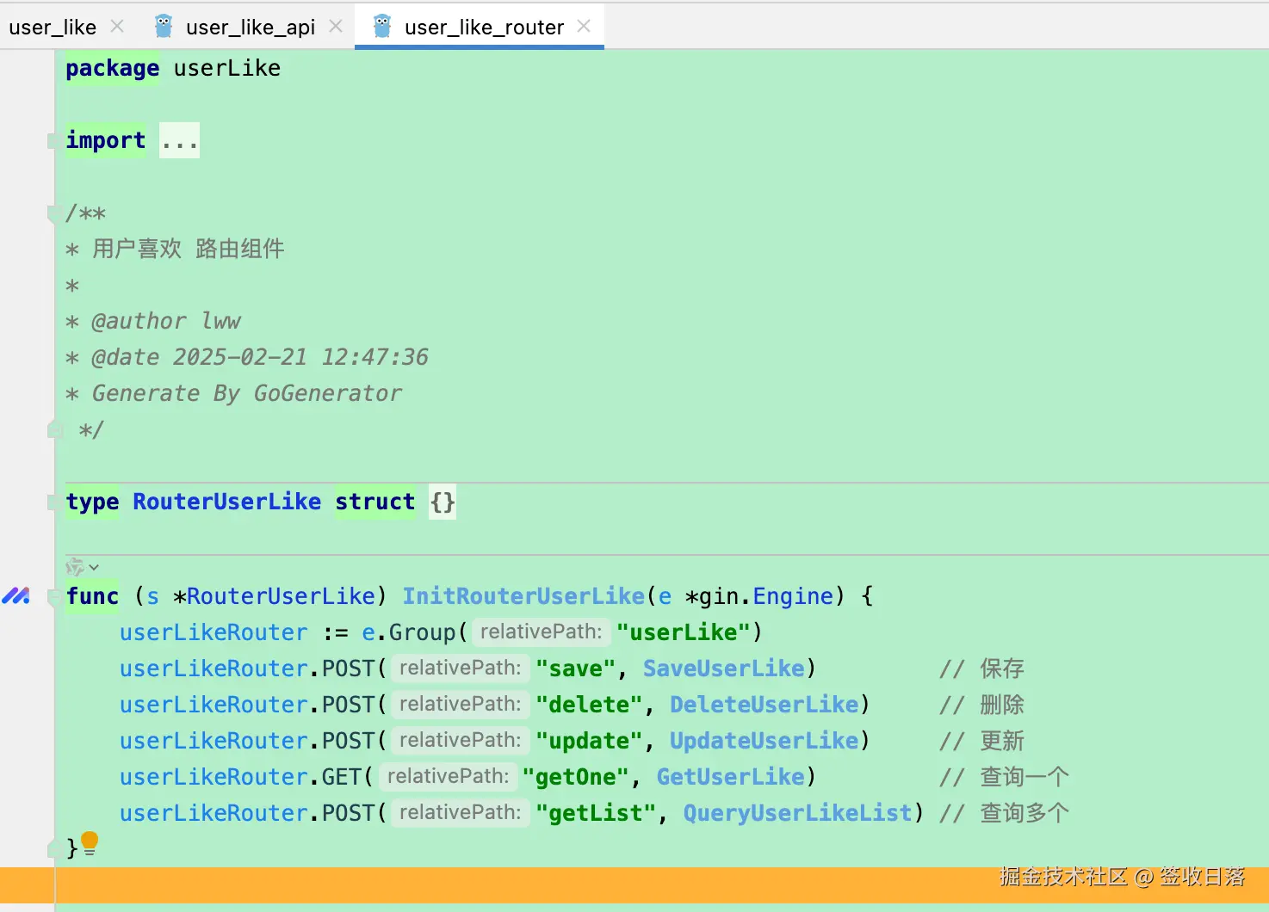Click the "delete" route string
The width and height of the screenshot is (1269, 912).
point(590,705)
